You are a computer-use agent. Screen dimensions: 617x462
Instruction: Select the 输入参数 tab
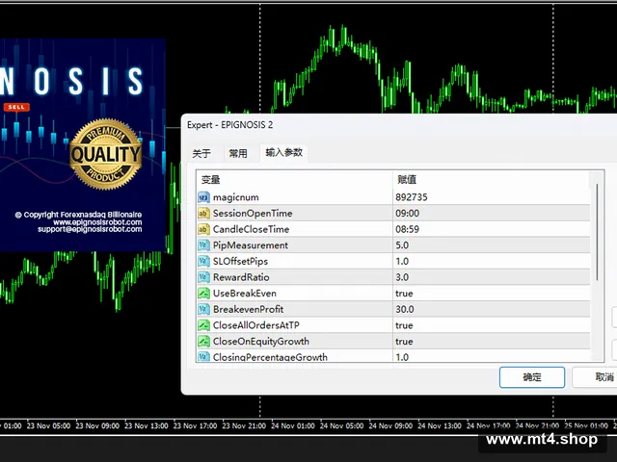point(283,152)
